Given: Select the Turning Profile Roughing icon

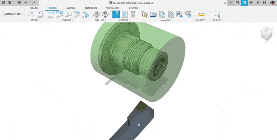Looking at the screenshot, I should click(x=59, y=14).
